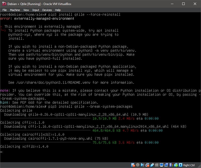This screenshot has height=168, width=201.
Task: Open the Devices menu
Action: point(47,10)
